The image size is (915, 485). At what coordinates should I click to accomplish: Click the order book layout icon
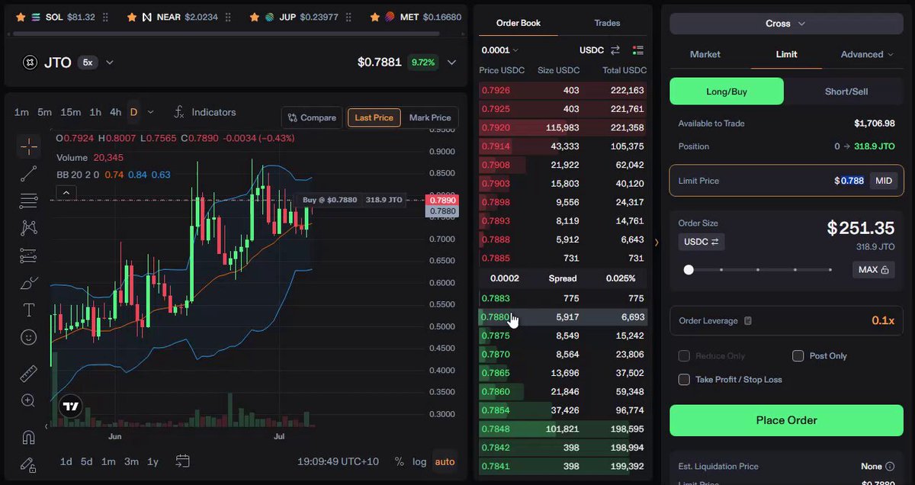(638, 50)
